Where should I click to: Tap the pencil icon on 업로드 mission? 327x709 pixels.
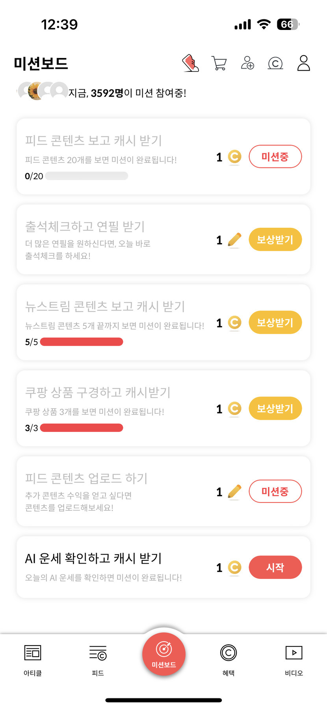(x=234, y=492)
